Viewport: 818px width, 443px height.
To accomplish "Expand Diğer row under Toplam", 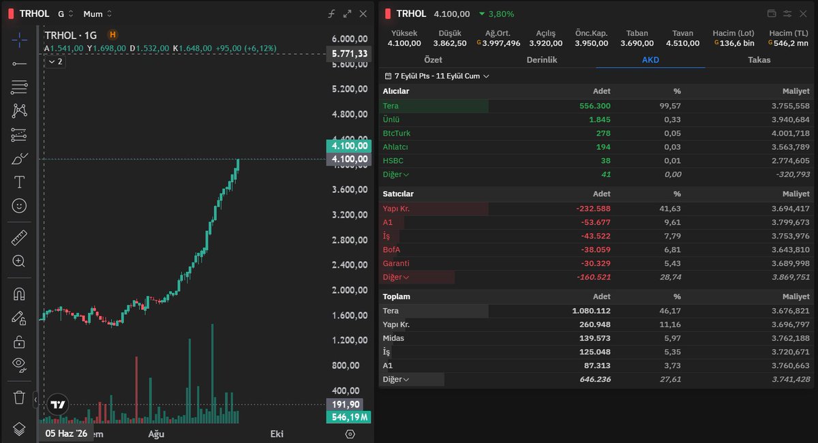I will [x=396, y=380].
